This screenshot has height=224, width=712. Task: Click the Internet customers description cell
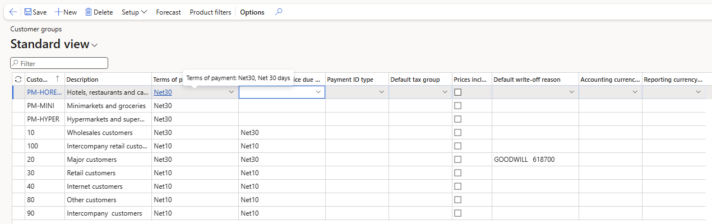click(108, 186)
